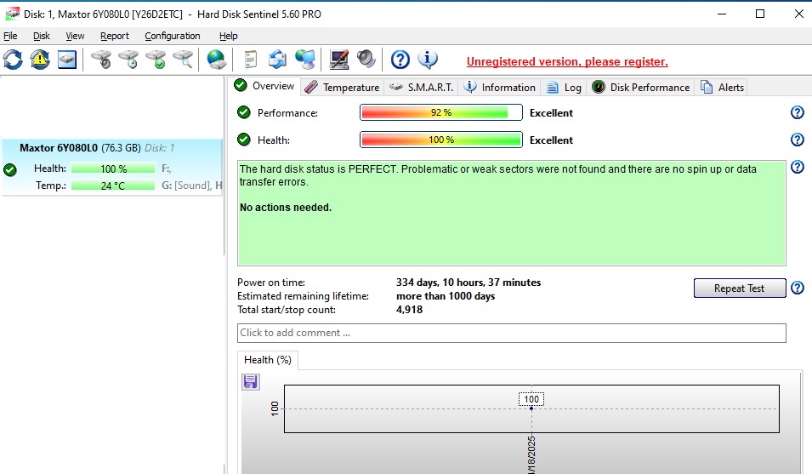Image resolution: width=812 pixels, height=474 pixels.
Task: Switch to the Temperature tab
Action: pos(342,87)
